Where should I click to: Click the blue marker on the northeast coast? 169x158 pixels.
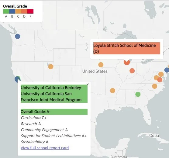167,70
